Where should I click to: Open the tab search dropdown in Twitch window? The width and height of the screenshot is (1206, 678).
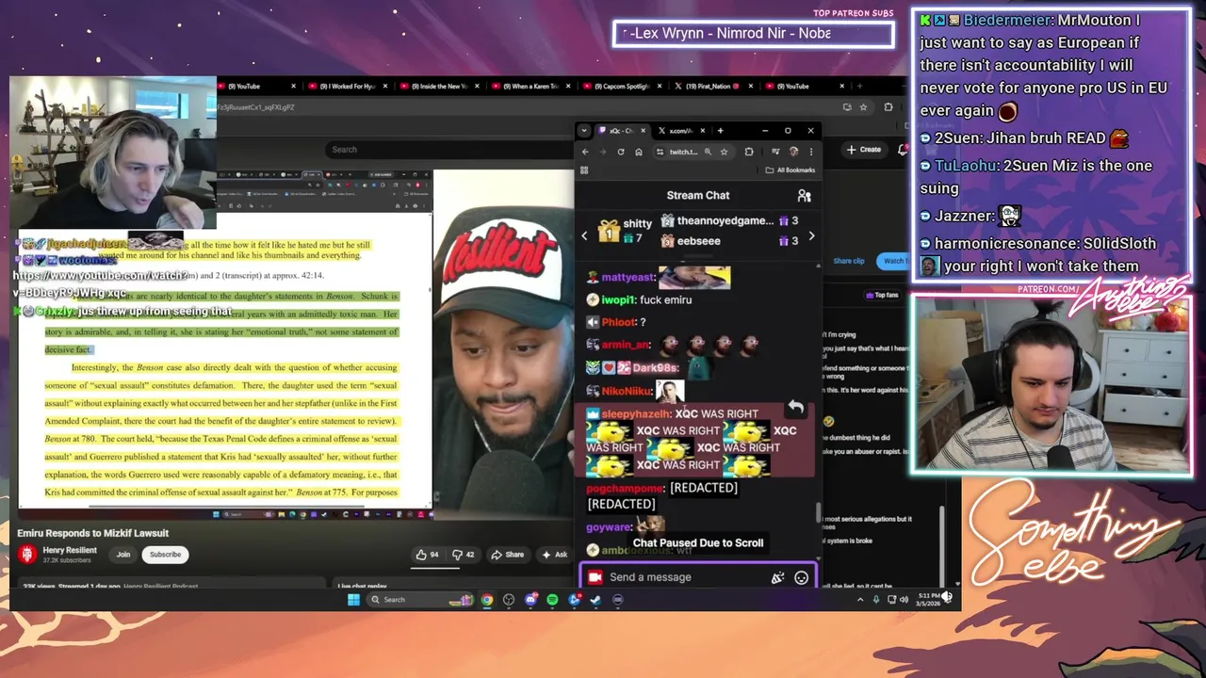click(584, 131)
